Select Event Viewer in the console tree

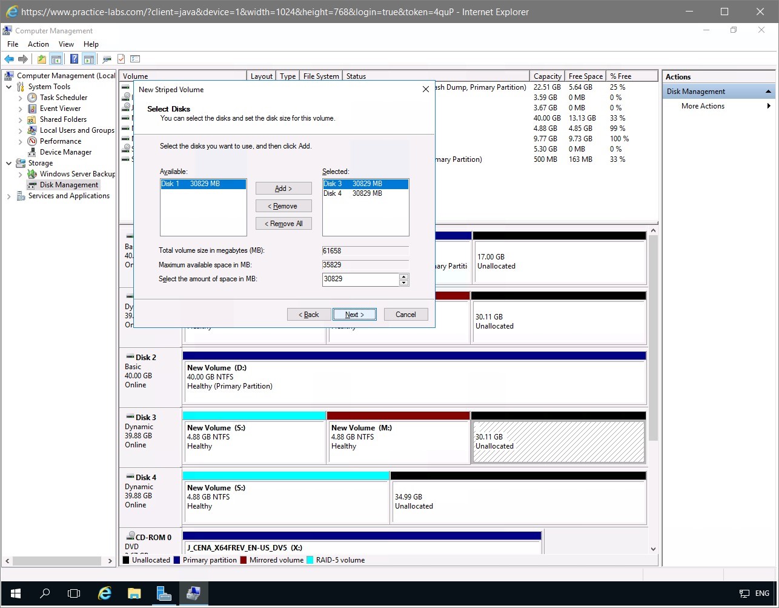(x=60, y=109)
